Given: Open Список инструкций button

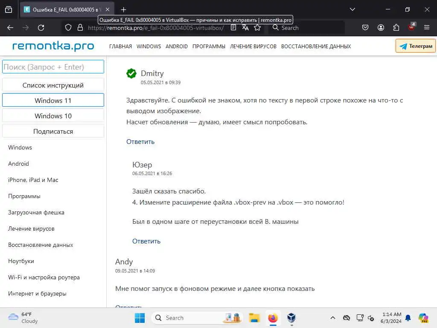Looking at the screenshot, I should click(x=53, y=85).
